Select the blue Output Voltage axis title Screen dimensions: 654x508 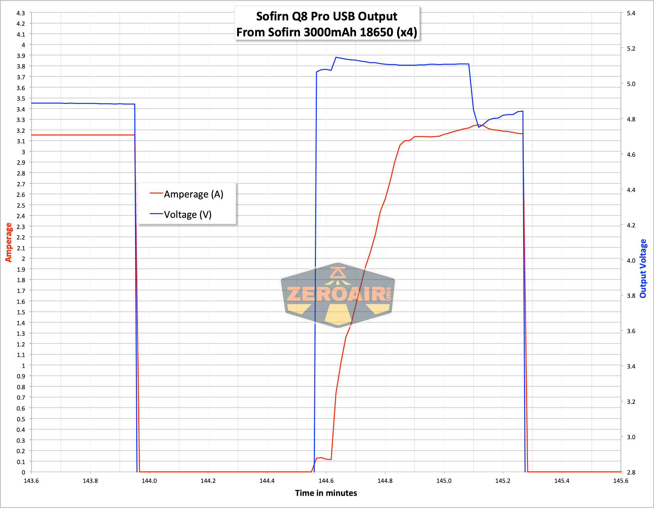click(x=643, y=268)
